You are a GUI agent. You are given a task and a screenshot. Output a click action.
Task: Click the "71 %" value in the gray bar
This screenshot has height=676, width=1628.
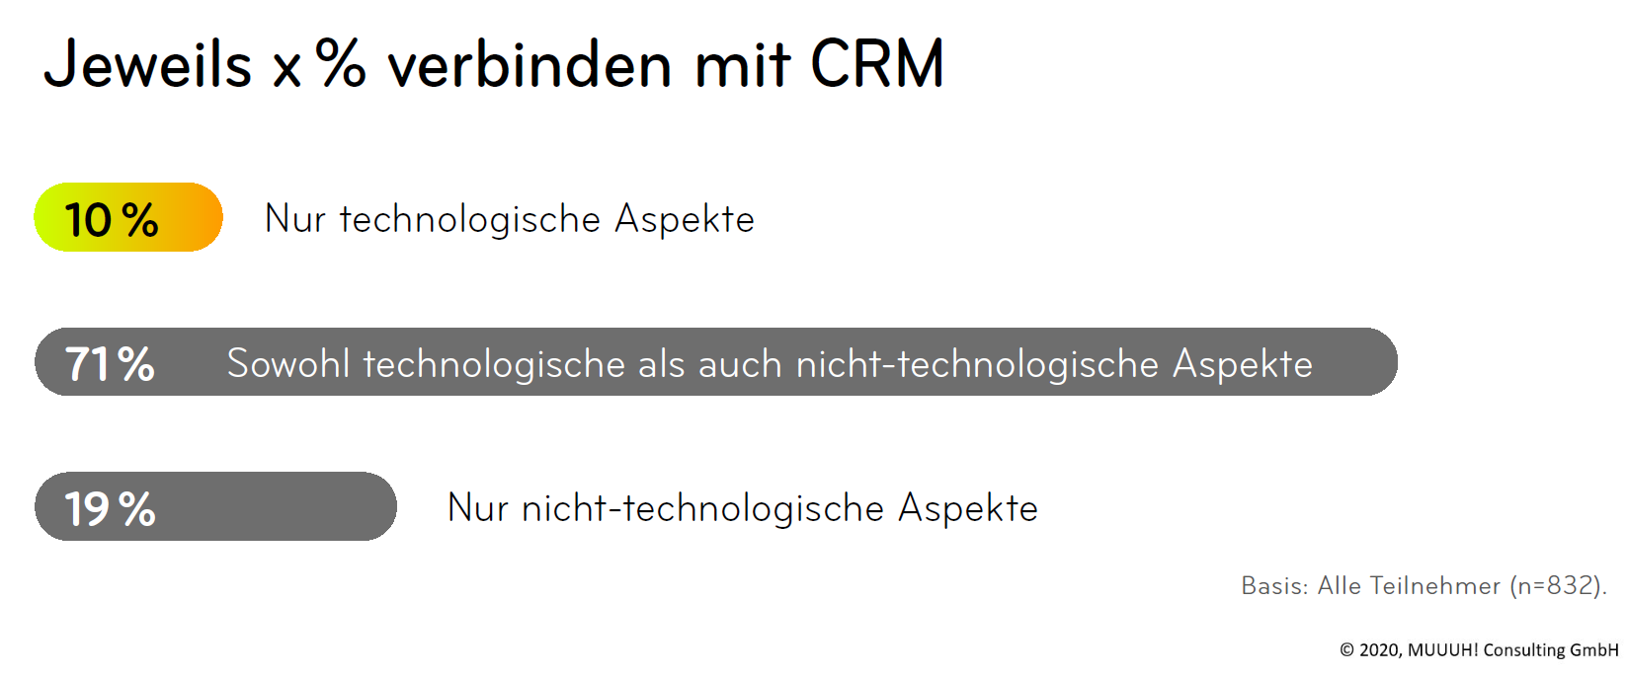pyautogui.click(x=110, y=363)
